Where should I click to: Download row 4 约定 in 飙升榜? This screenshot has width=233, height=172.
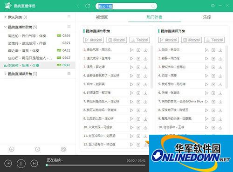pyautogui.click(x=220, y=76)
